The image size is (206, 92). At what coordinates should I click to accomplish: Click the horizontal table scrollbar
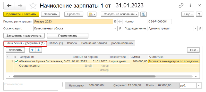[84, 76]
